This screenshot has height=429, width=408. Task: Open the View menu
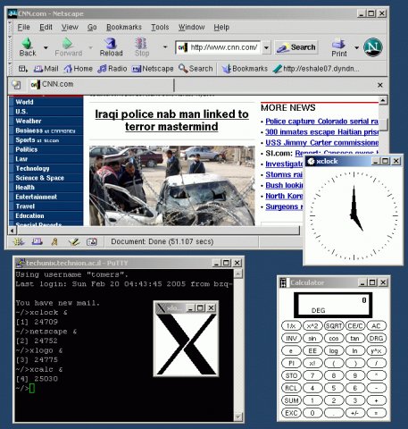pyautogui.click(x=70, y=27)
